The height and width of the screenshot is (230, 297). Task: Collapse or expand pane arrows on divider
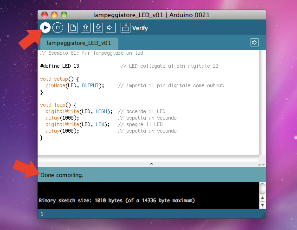[261, 165]
